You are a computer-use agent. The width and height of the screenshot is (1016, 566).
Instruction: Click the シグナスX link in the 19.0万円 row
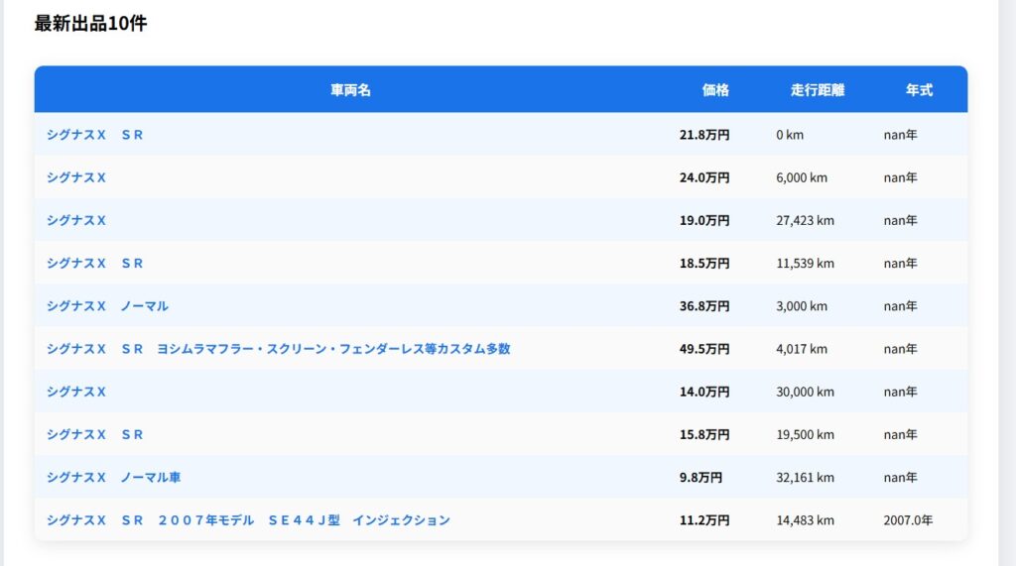coord(76,220)
